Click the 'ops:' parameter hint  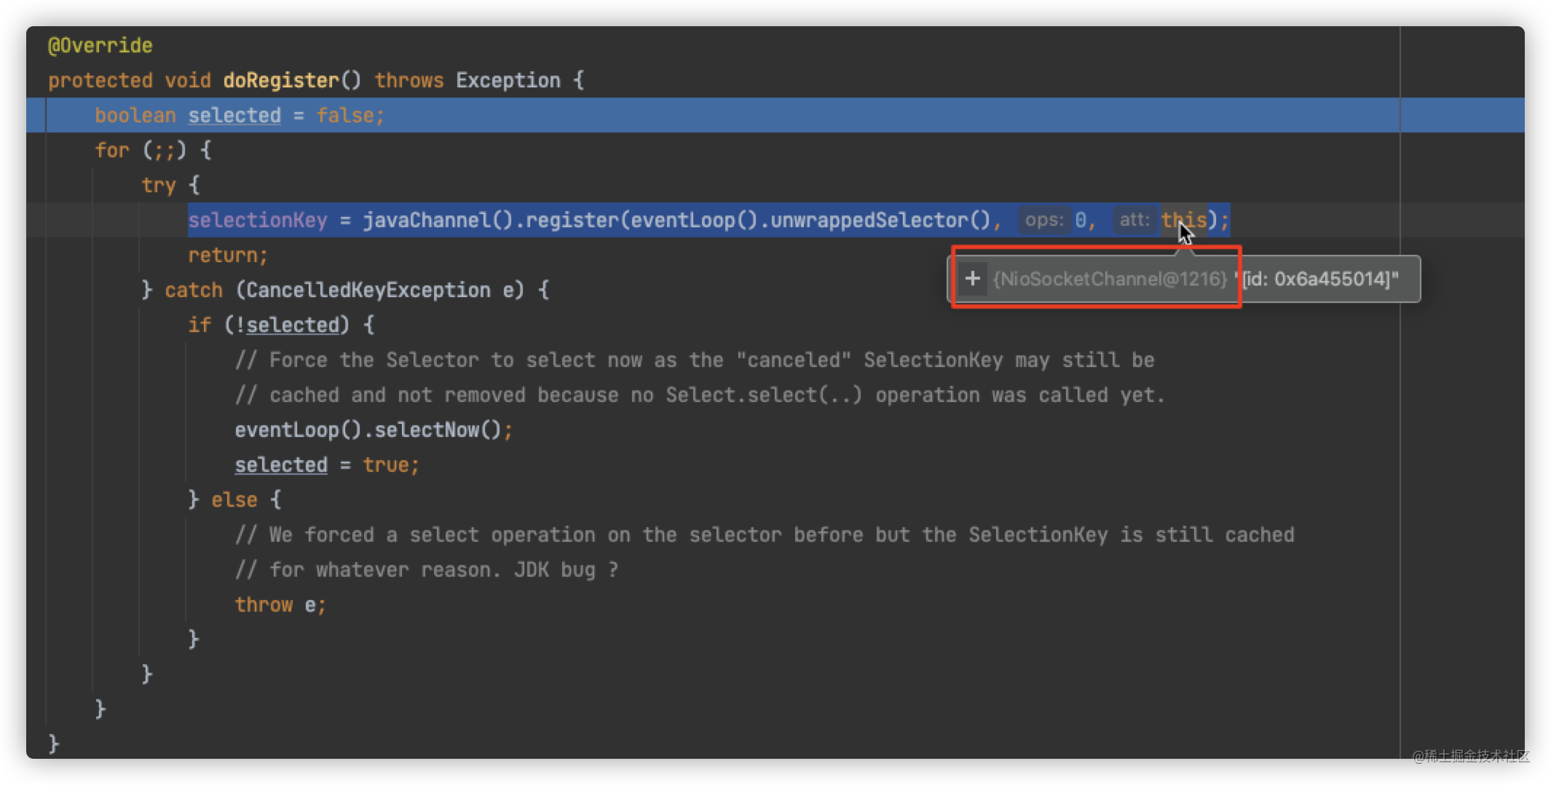pyautogui.click(x=1044, y=220)
